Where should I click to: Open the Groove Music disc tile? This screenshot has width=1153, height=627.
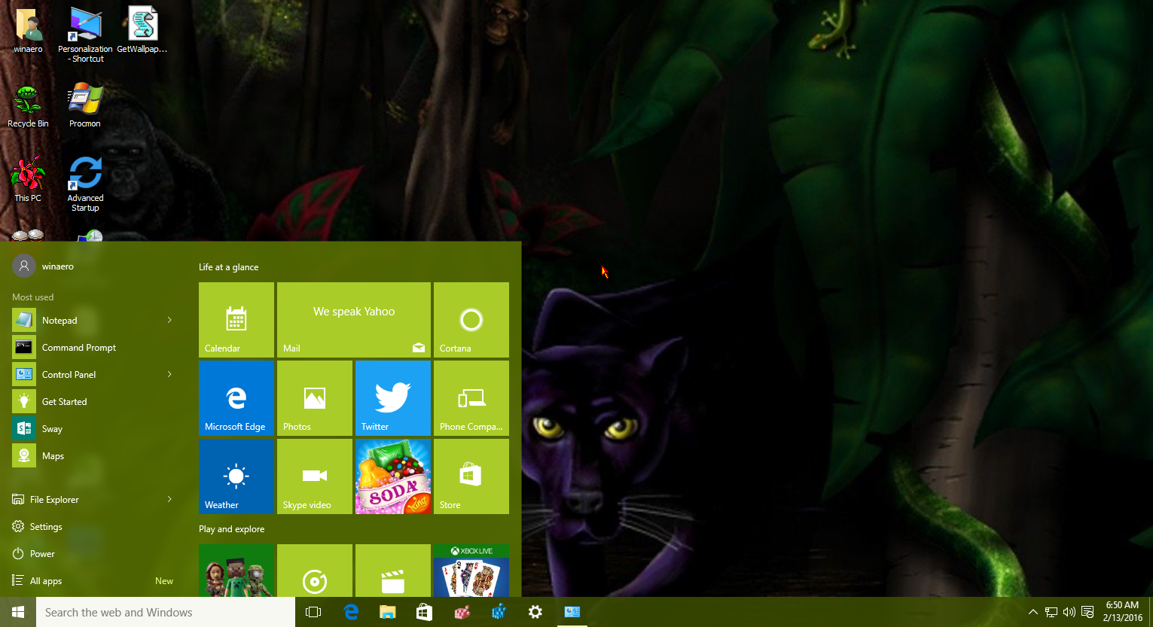(x=315, y=571)
